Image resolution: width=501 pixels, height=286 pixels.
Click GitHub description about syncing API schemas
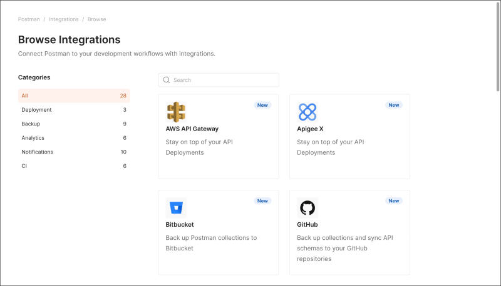tap(345, 249)
